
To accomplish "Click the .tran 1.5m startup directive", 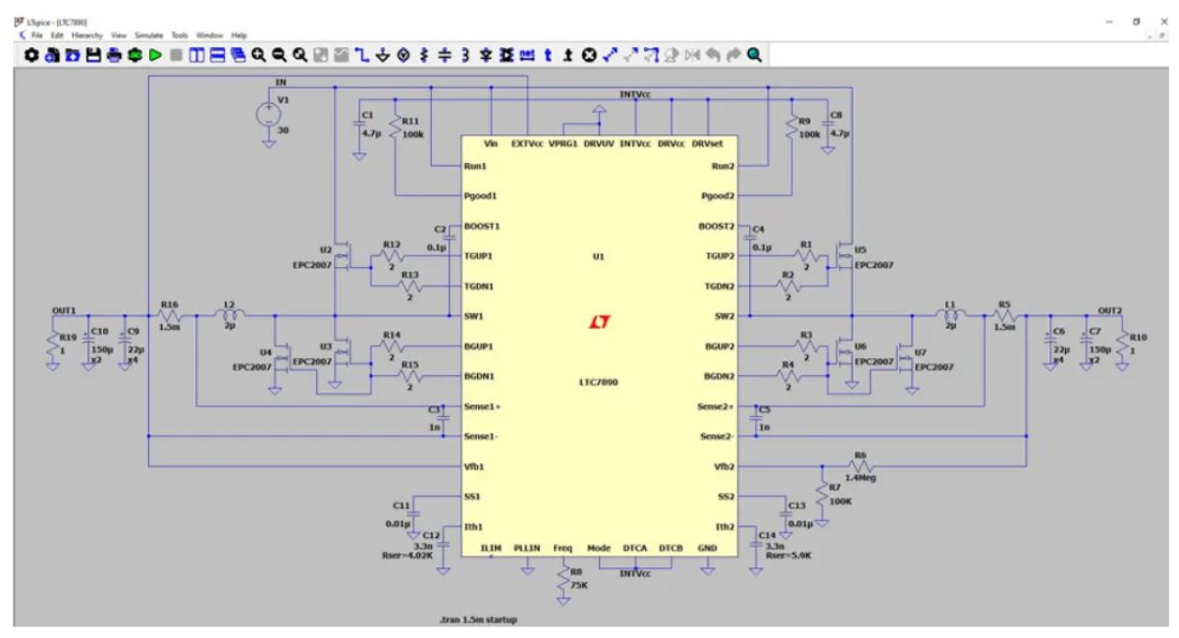I will (479, 620).
